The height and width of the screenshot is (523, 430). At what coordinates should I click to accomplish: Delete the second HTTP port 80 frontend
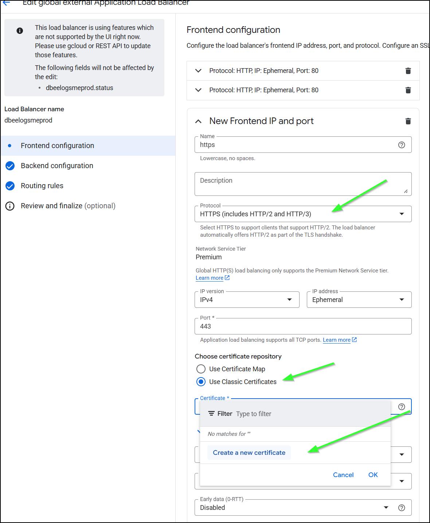(408, 90)
